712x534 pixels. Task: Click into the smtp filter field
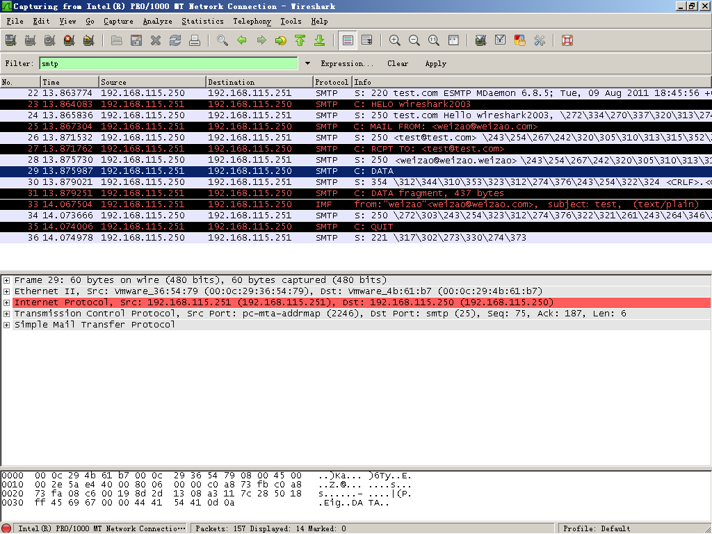(168, 63)
